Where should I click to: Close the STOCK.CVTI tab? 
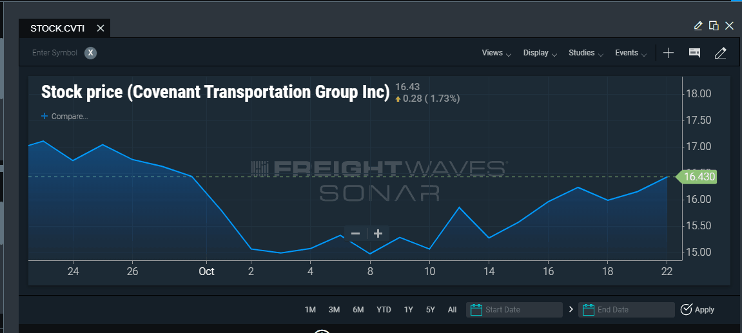[x=101, y=28]
